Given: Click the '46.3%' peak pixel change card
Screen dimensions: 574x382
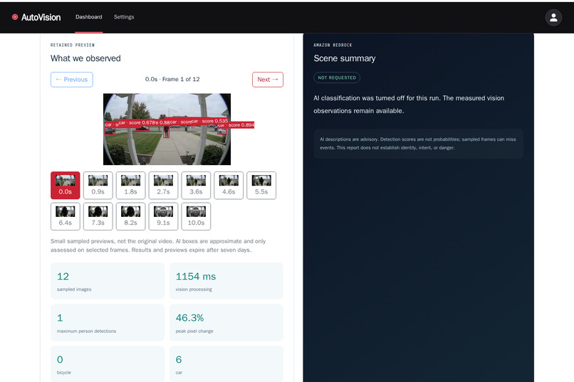Looking at the screenshot, I should point(226,322).
